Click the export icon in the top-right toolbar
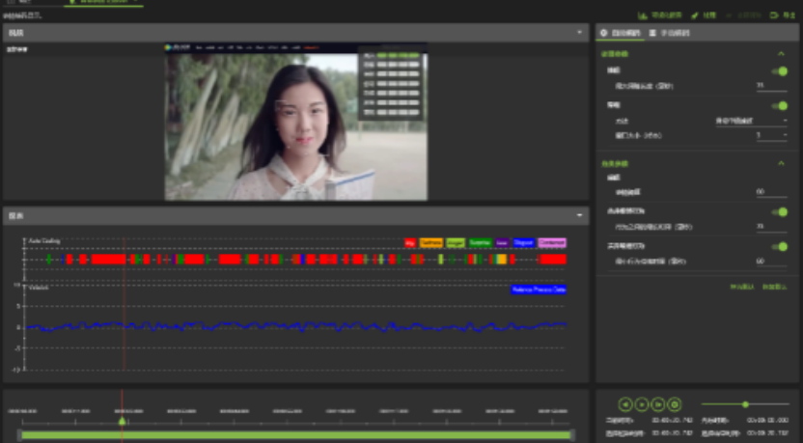This screenshot has height=443, width=803. coord(782,15)
